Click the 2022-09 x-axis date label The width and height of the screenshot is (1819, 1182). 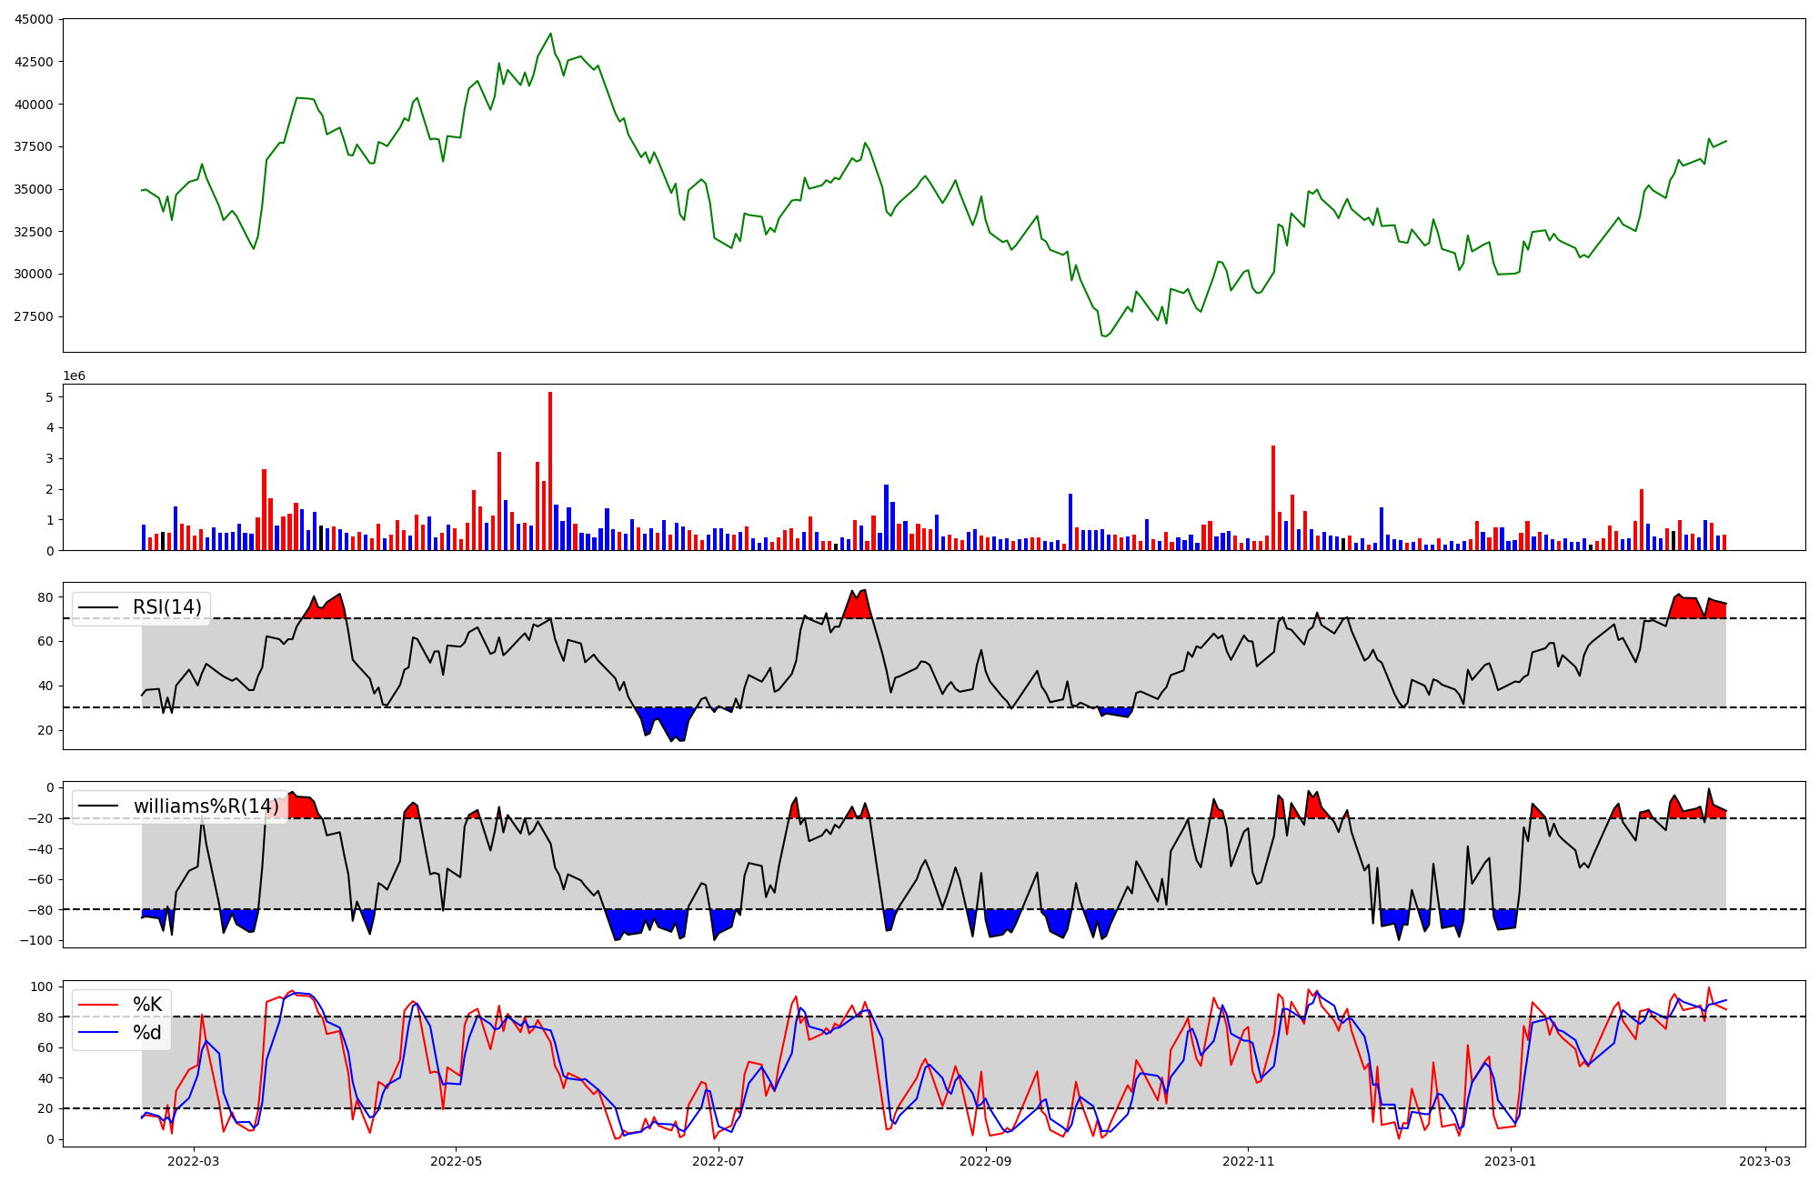986,1161
